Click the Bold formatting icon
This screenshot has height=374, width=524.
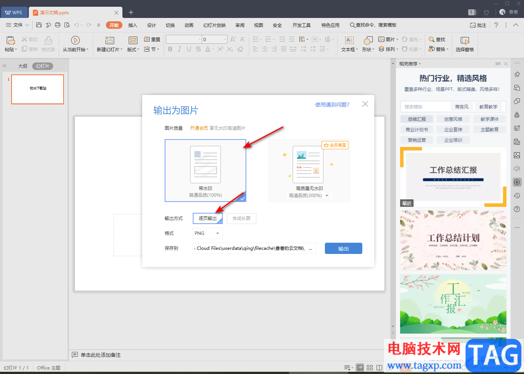170,49
